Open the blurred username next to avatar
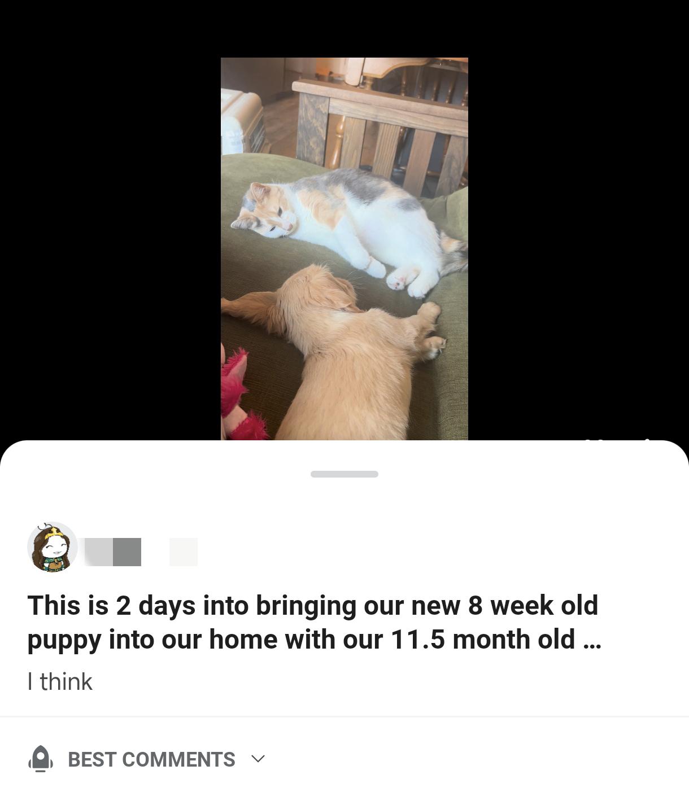The height and width of the screenshot is (792, 689). [113, 552]
